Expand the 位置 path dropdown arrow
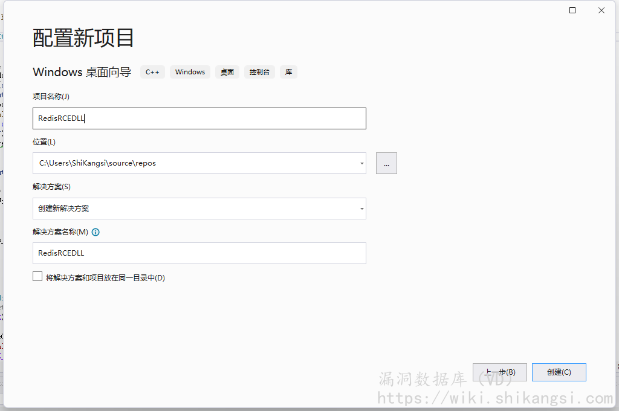Screen dimensions: 619x411 [361, 163]
